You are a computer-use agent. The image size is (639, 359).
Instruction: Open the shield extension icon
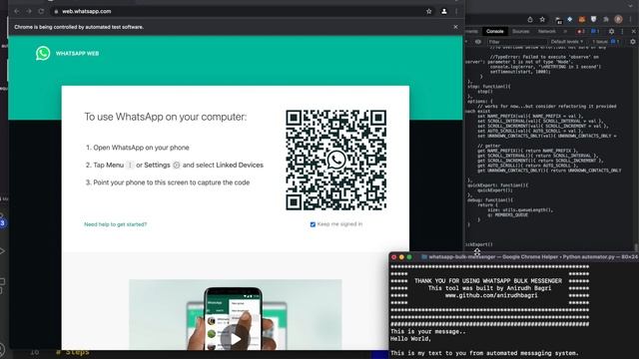594,19
